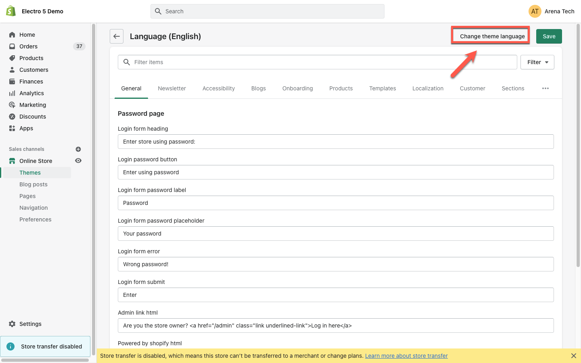The height and width of the screenshot is (363, 581).
Task: Open the Blogs tab
Action: coord(259,88)
